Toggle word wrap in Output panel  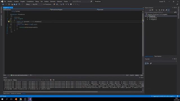click(x=53, y=80)
